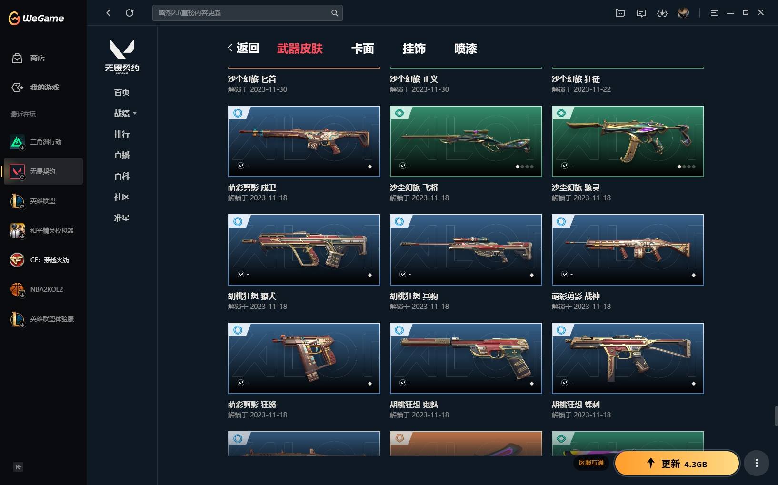Screen dimensions: 778x485
Task: Open the 萌彩剪影 戍卫 skin thumbnail
Action: (304, 141)
